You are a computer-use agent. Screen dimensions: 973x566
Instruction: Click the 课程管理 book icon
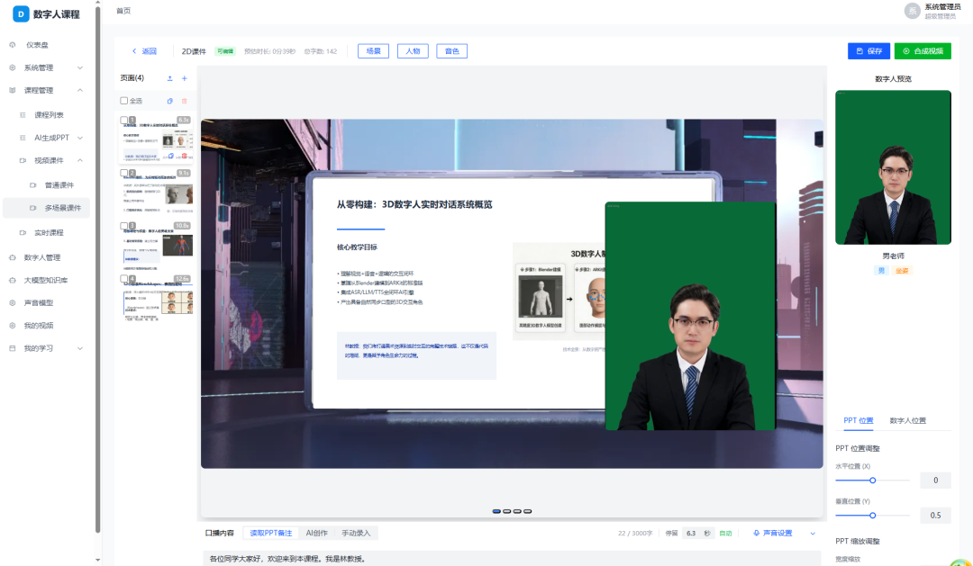pyautogui.click(x=13, y=91)
